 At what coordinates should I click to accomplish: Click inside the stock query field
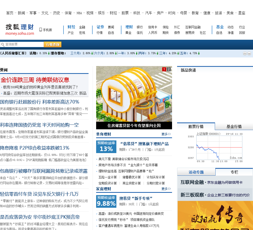[x=22, y=44]
